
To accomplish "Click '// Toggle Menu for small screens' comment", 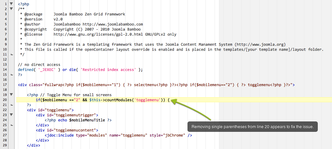I will click(x=76, y=95).
